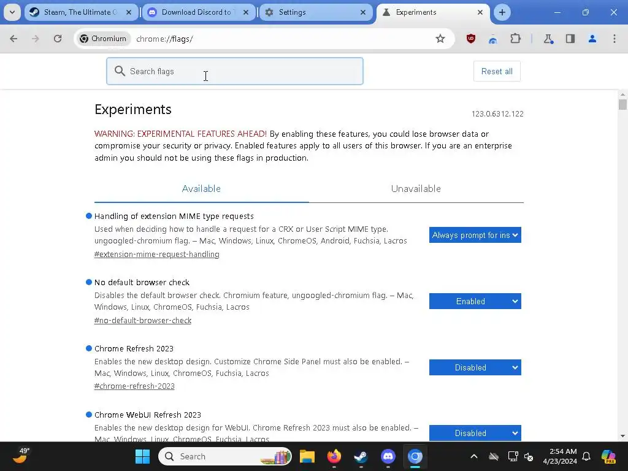The image size is (628, 471).
Task: Click the Search flags input field
Action: [x=235, y=71]
